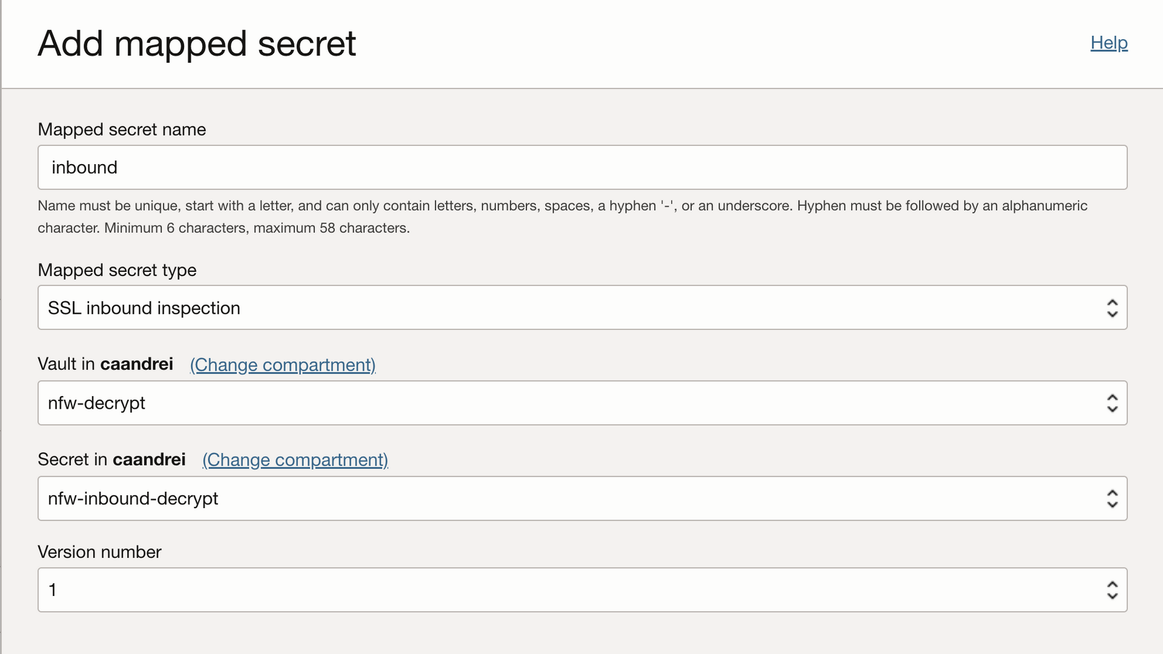1163x654 pixels.
Task: Click the up-down arrows on Version number selector
Action: coord(1112,590)
